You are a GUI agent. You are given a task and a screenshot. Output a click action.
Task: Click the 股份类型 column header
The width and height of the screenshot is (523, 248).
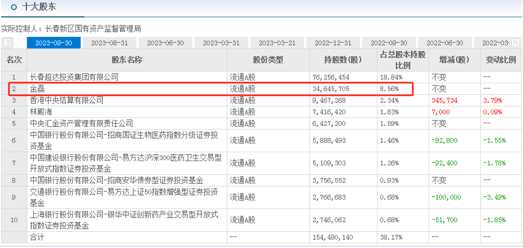[268, 60]
